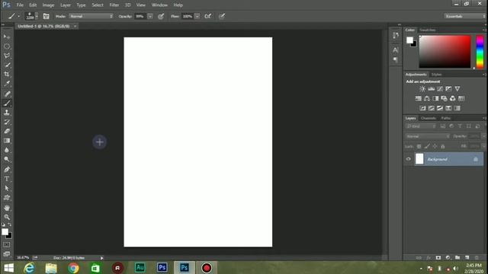Select the Clone Stamp tool
This screenshot has width=488, height=274.
click(7, 113)
